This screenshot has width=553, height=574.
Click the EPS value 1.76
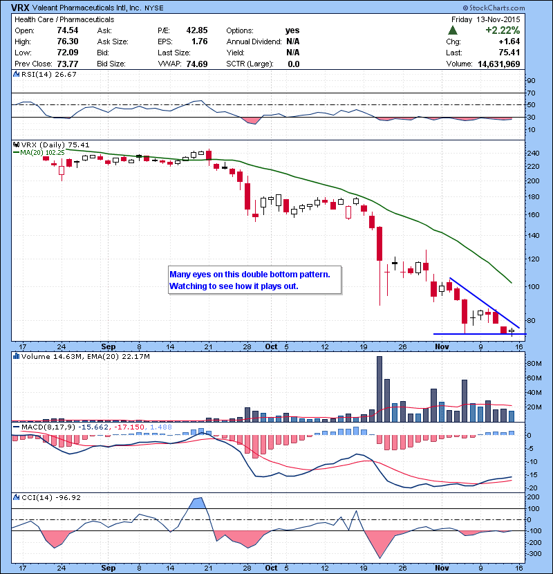[200, 41]
